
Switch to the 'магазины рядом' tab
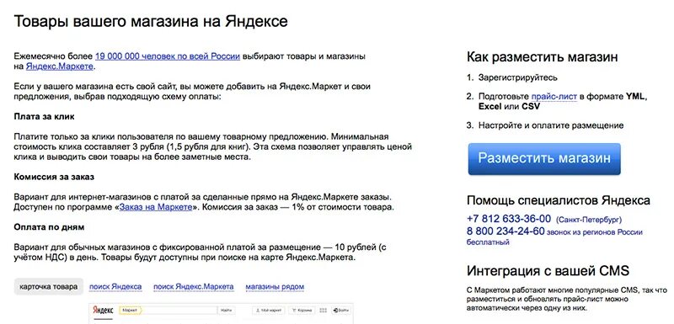click(x=275, y=287)
